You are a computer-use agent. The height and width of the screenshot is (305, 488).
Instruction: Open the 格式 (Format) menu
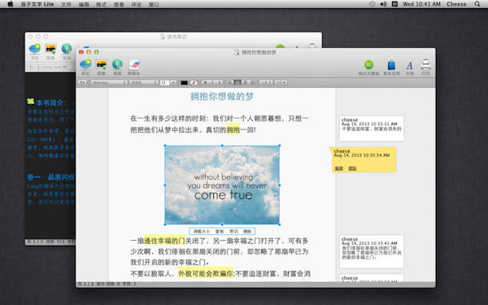tap(101, 4)
